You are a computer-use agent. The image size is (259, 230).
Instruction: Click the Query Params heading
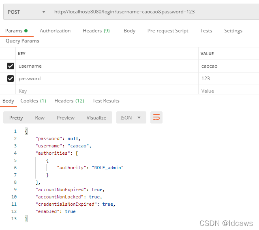pos(22,41)
